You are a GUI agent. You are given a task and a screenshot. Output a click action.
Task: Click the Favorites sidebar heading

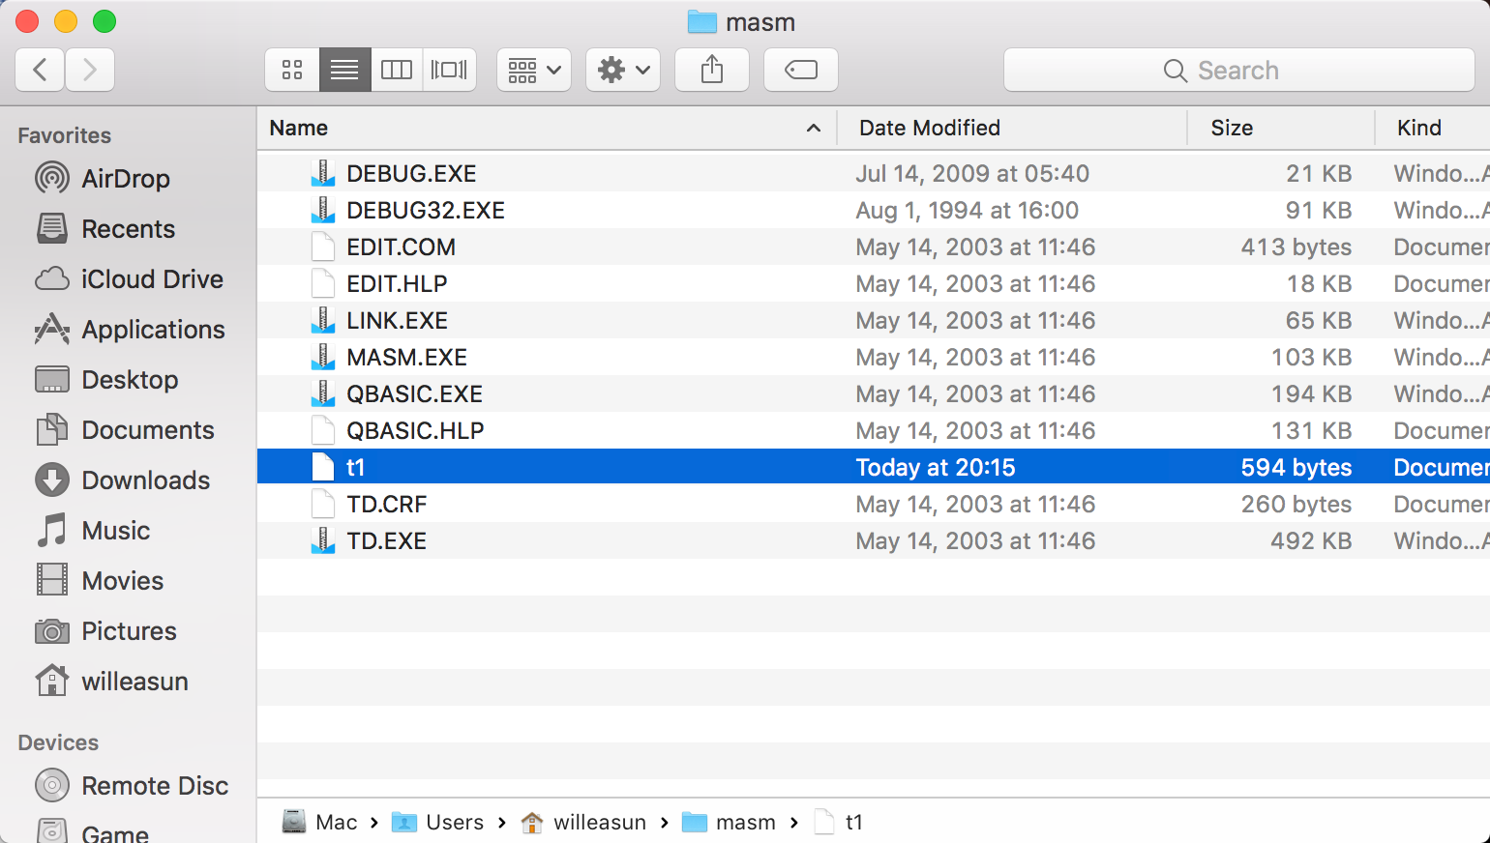click(65, 135)
